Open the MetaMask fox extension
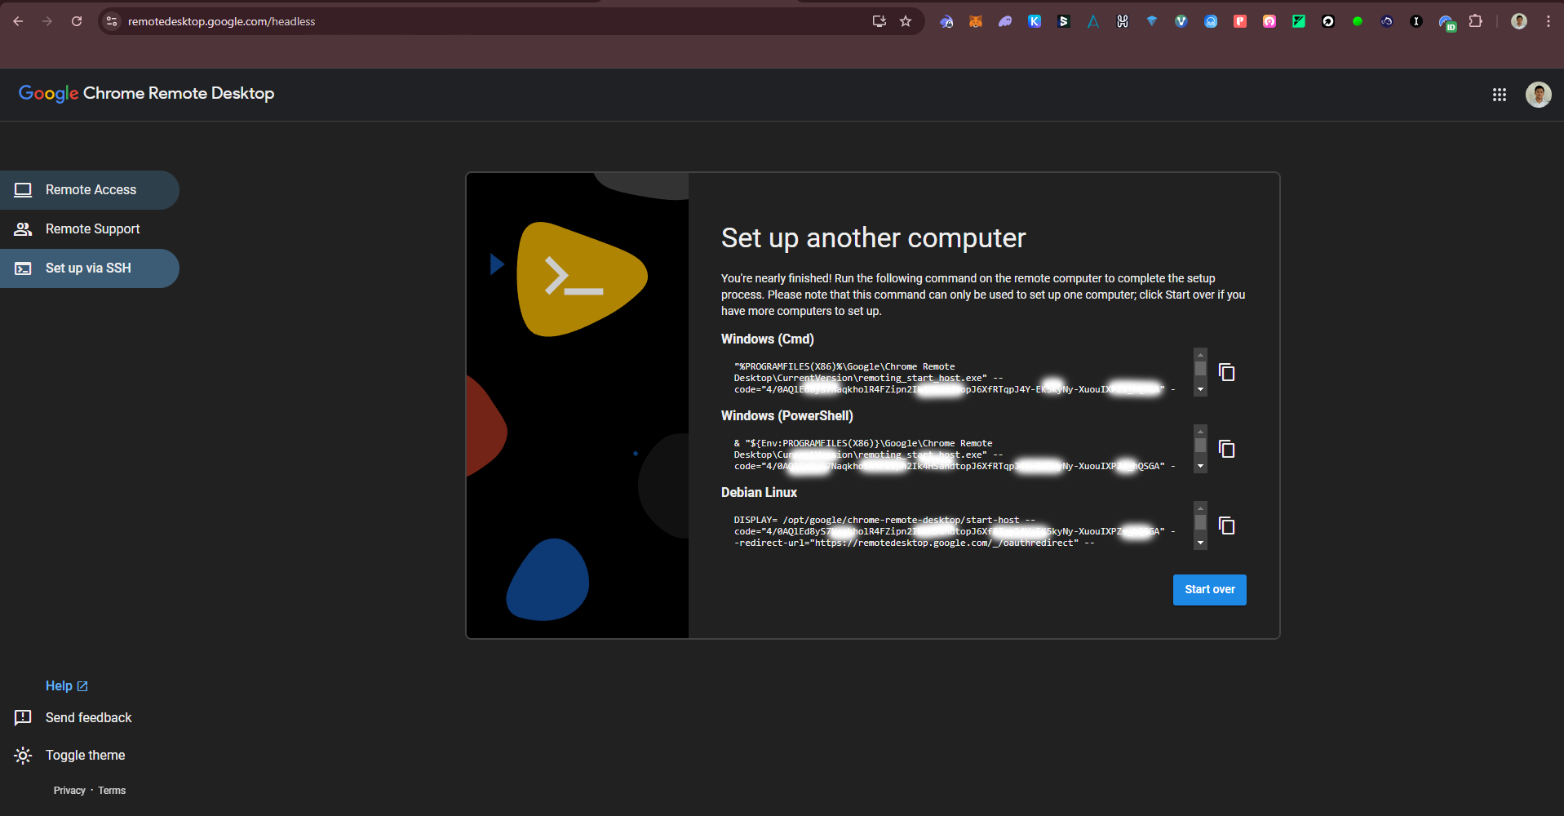 (976, 22)
